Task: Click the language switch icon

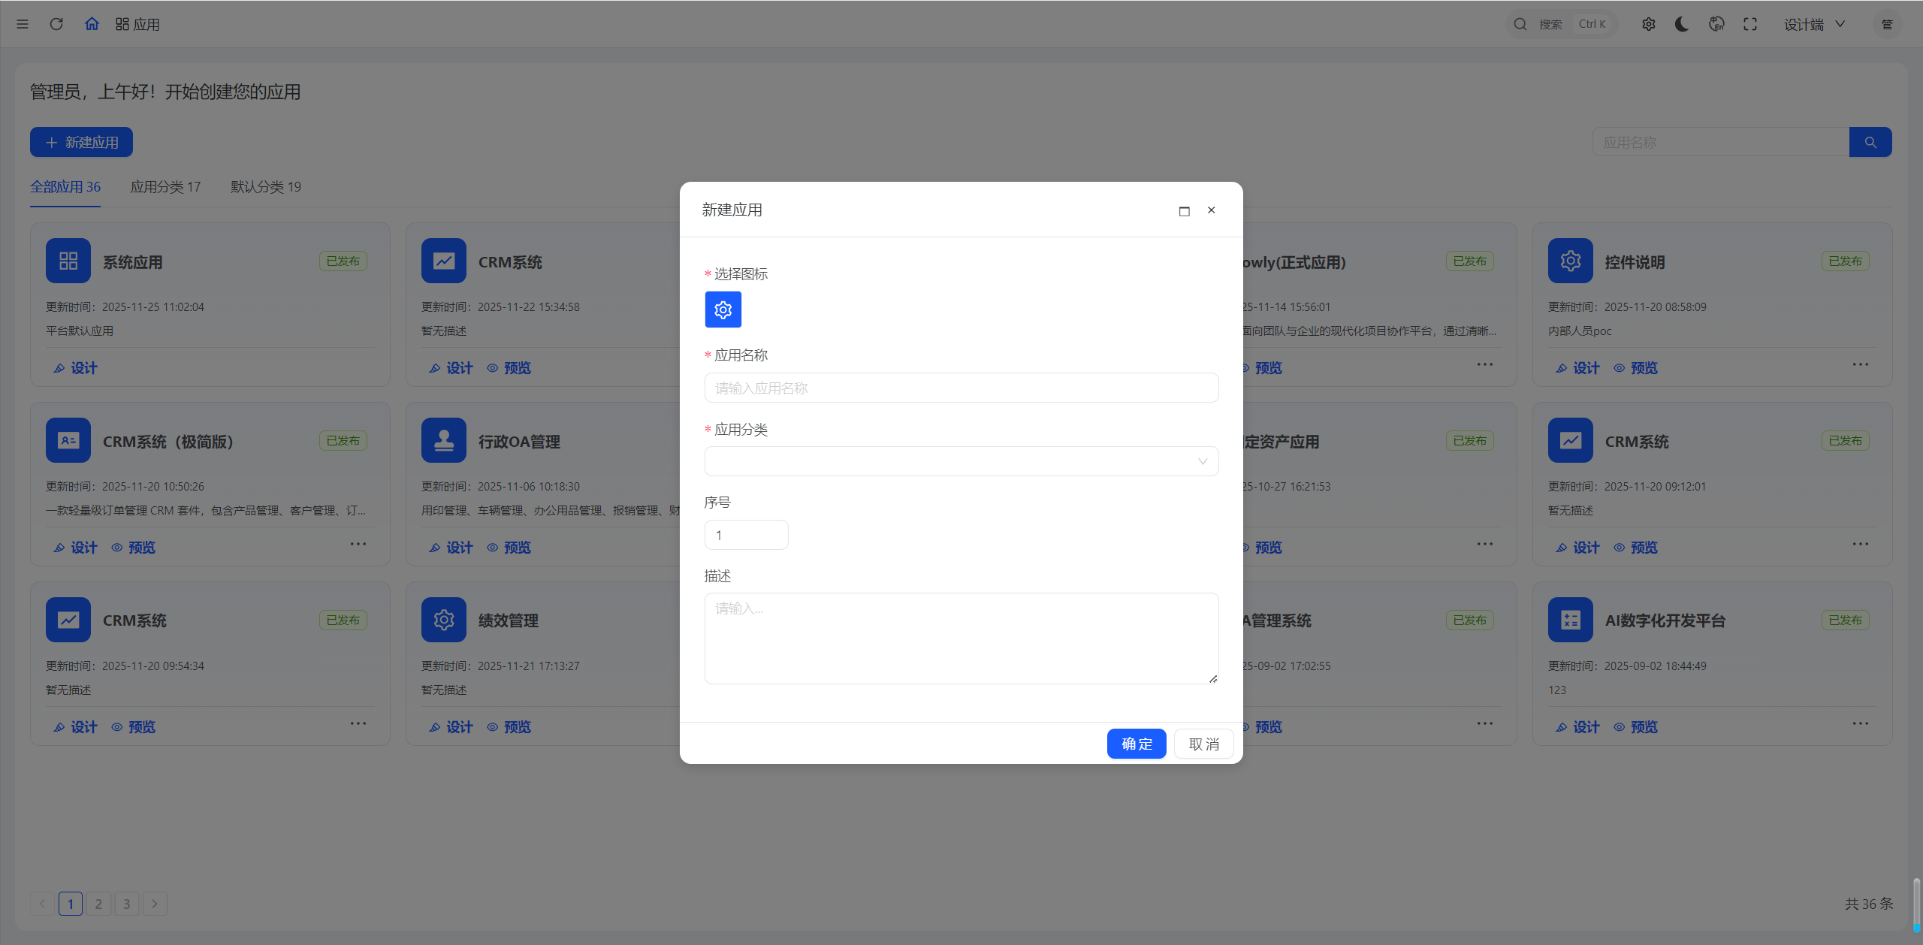Action: (x=1716, y=24)
